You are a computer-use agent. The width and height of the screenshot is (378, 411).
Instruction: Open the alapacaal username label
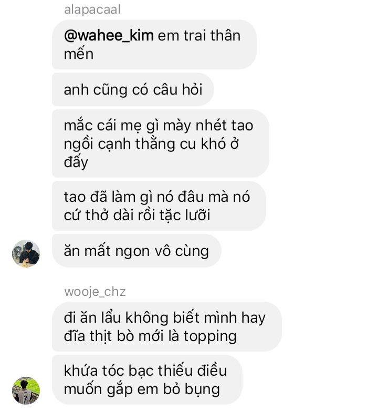click(x=92, y=9)
